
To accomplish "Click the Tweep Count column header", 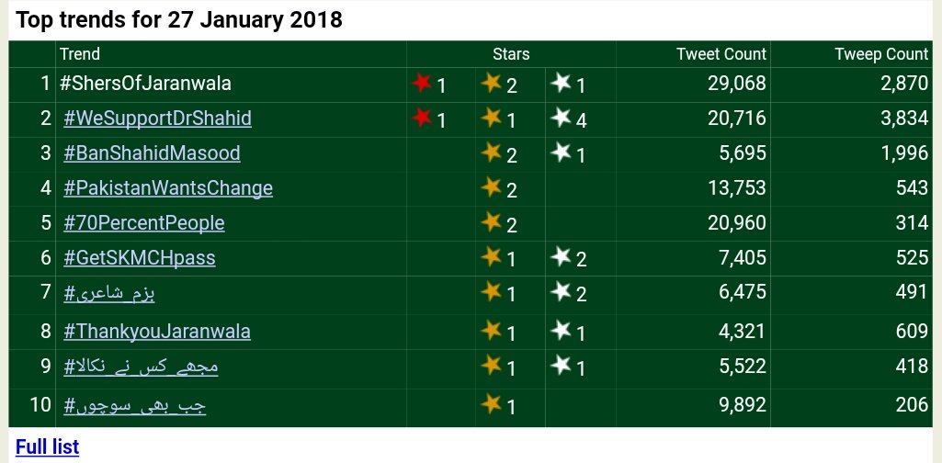I will click(x=881, y=54).
